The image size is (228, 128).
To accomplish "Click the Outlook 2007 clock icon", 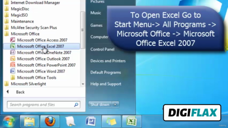I will 13,59.
